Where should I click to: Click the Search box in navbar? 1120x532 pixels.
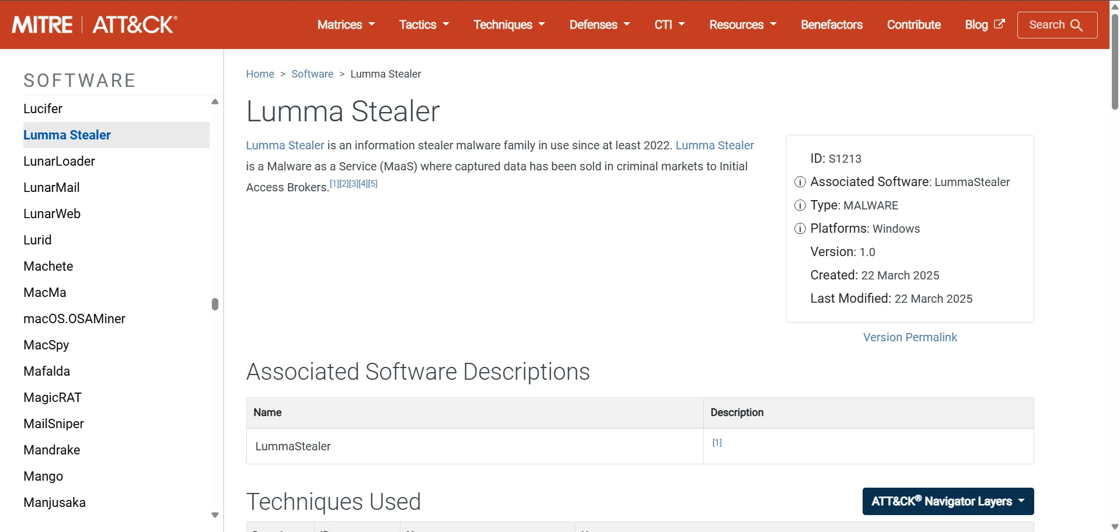coord(1056,25)
